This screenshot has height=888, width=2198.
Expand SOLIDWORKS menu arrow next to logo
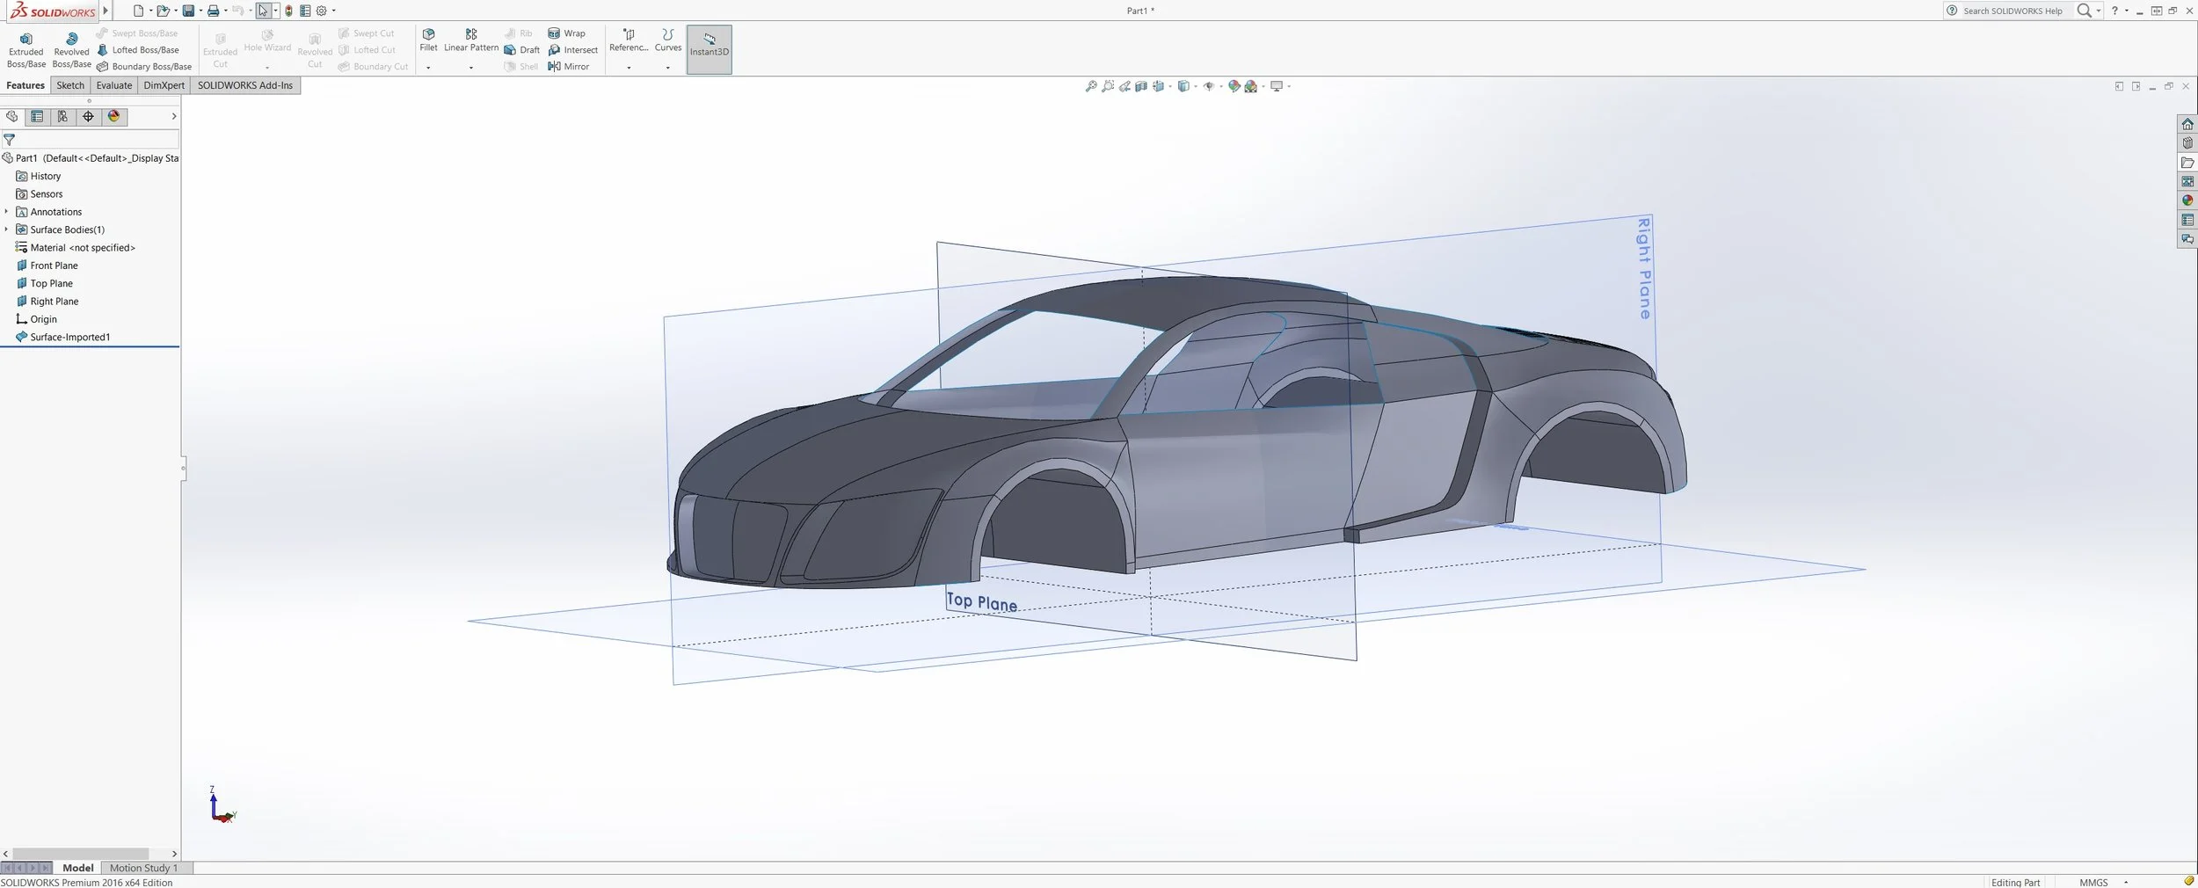point(106,11)
